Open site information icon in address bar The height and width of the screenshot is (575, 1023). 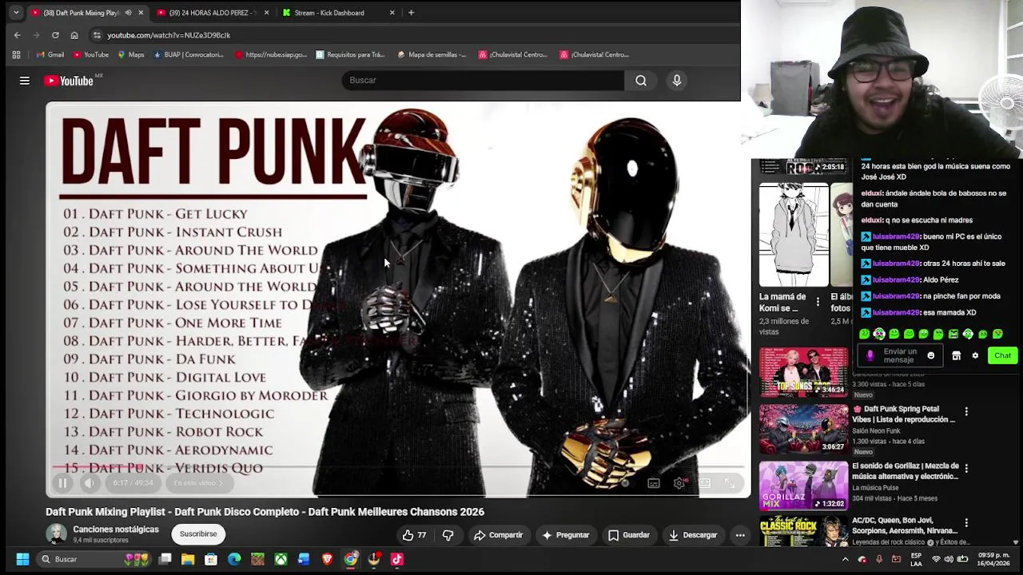click(x=97, y=35)
